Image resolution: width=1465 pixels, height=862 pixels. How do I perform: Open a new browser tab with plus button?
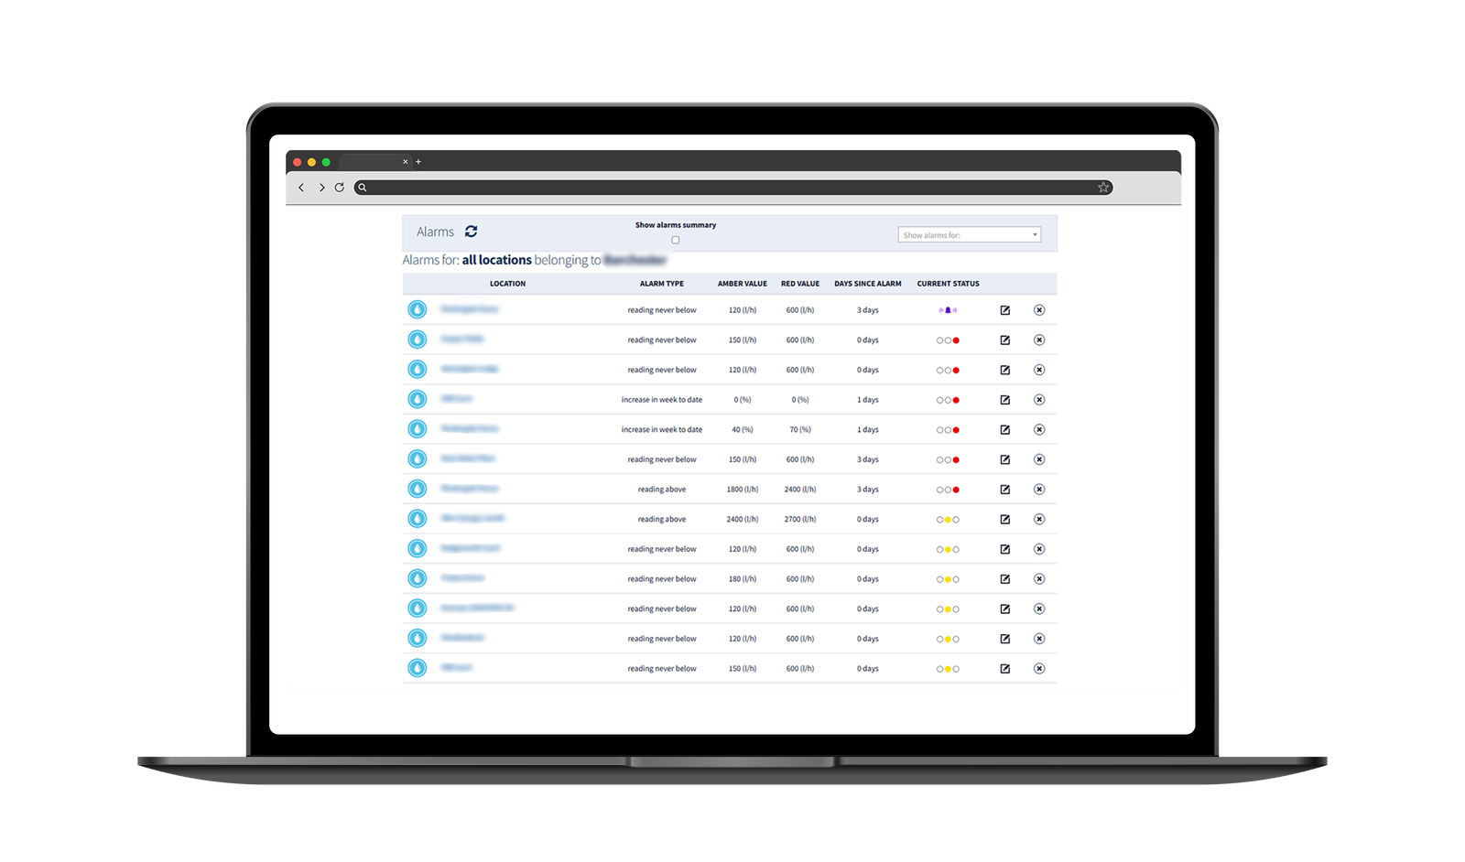tap(418, 162)
